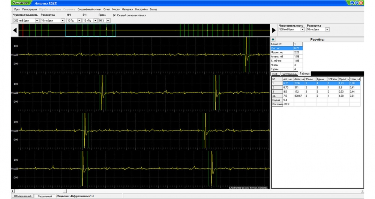Switch to the ПДЕ tab
The width and height of the screenshot is (375, 199).
tap(275, 74)
